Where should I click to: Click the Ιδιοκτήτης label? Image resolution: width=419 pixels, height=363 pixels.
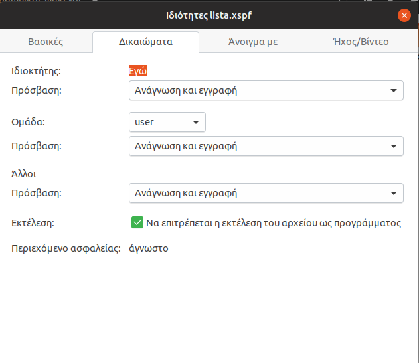(x=36, y=71)
